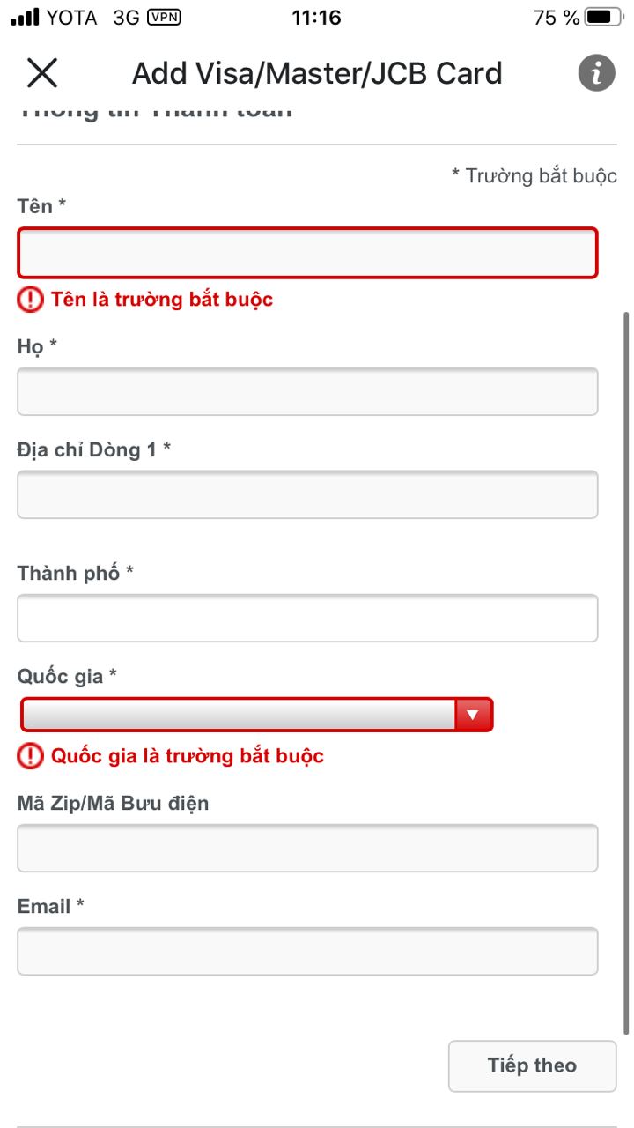Tap the battery icon in status bar
Image resolution: width=634 pixels, height=1128 pixels.
(604, 17)
